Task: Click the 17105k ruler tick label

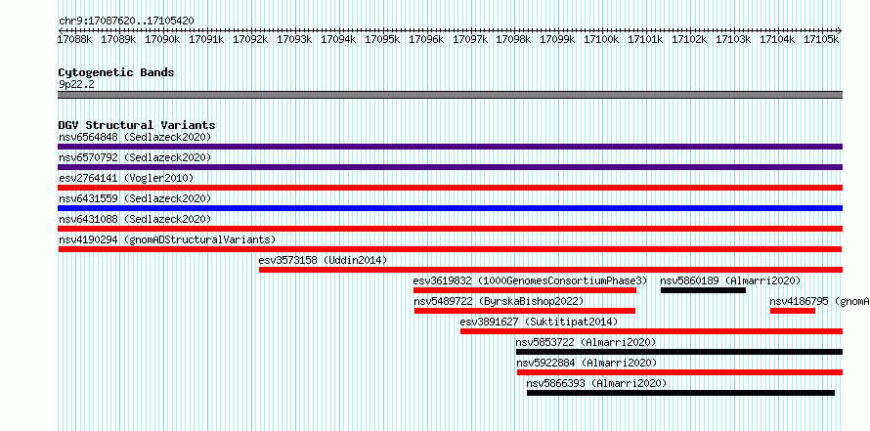Action: [821, 39]
